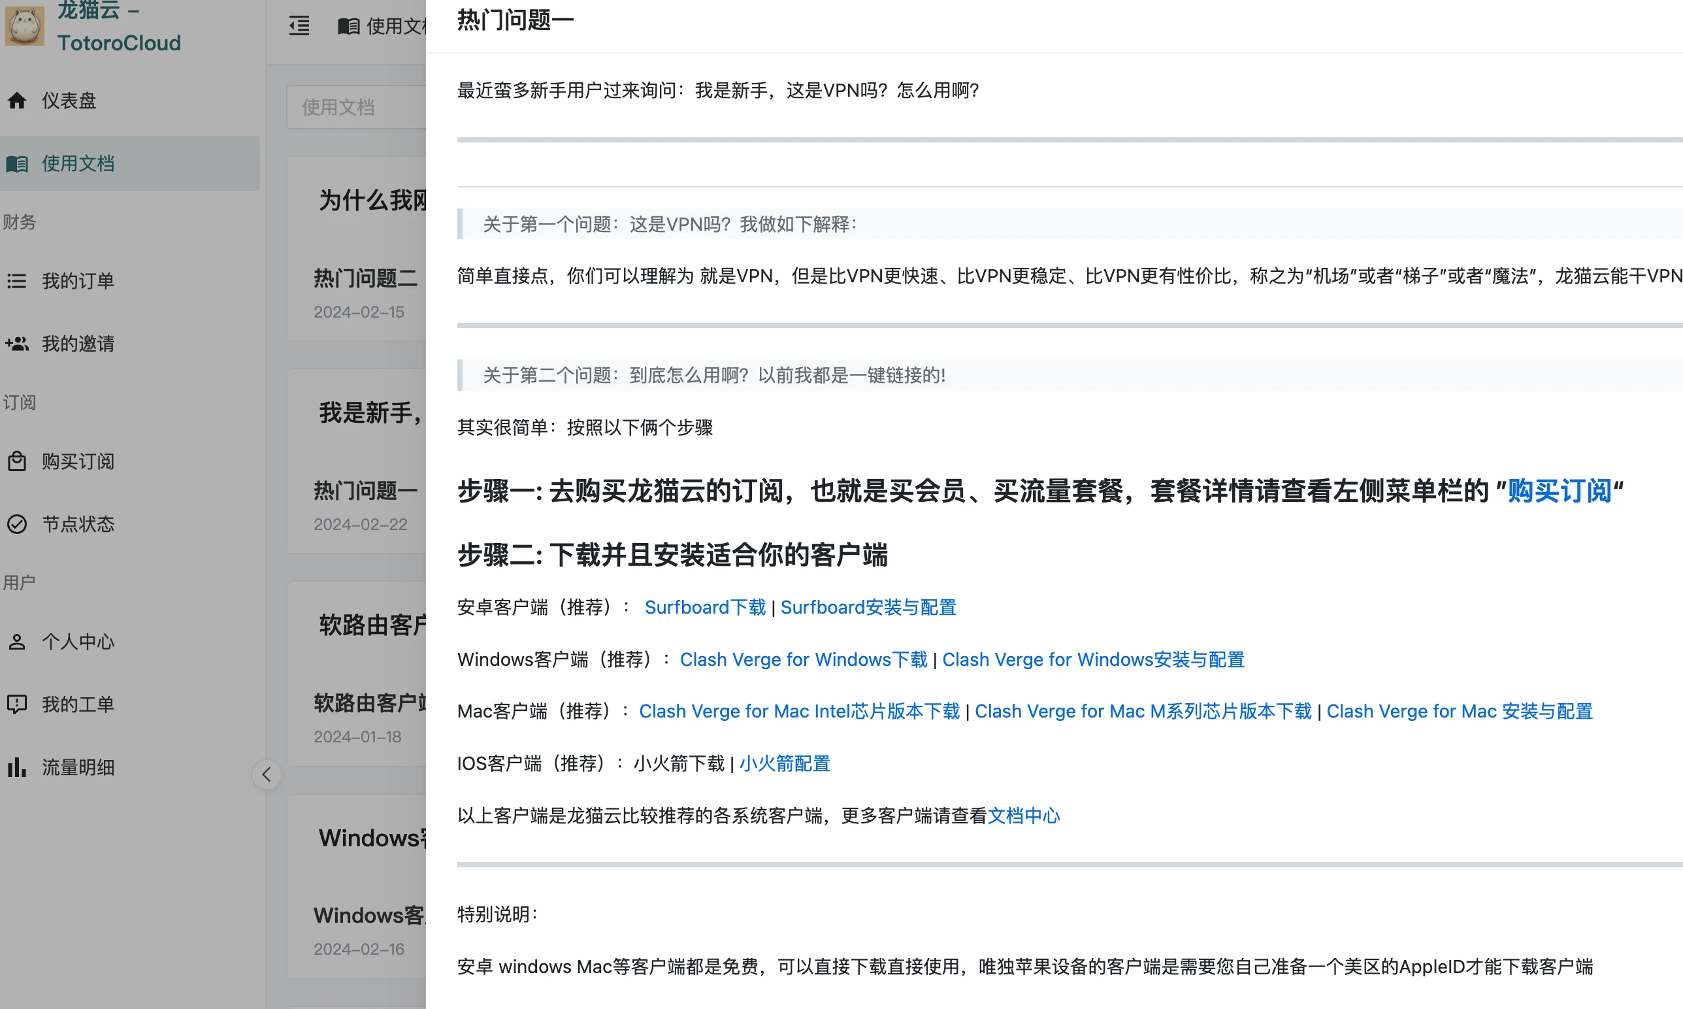Click the person icon beside 个人中心

[x=17, y=642]
